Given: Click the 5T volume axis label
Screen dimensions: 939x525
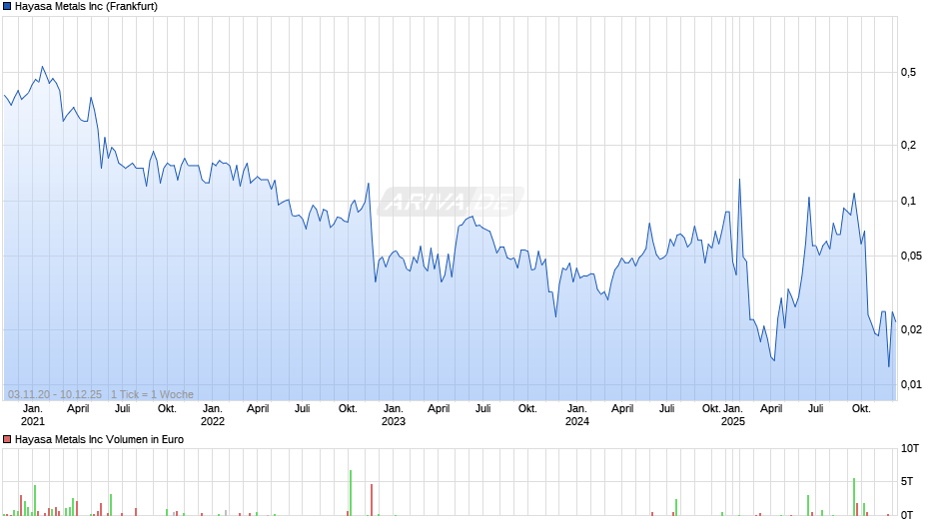Looking at the screenshot, I should [907, 482].
